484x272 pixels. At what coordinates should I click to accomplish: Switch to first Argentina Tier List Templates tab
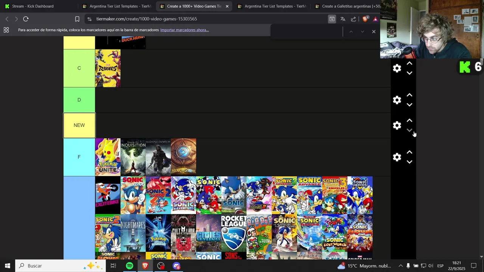(x=116, y=6)
